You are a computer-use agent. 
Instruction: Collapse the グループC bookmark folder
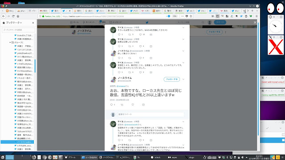click(10, 43)
